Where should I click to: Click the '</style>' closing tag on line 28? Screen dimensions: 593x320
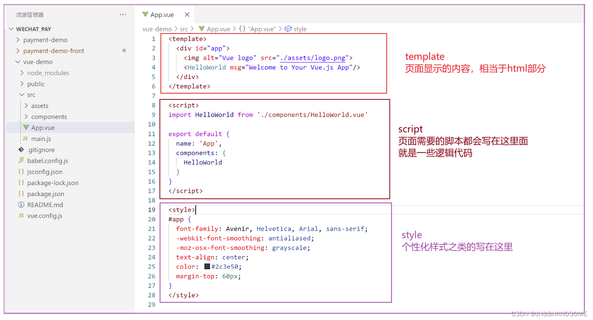pyautogui.click(x=184, y=295)
